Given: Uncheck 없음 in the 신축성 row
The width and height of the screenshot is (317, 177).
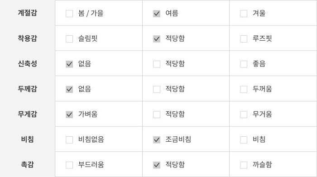Looking at the screenshot, I should click(69, 64).
